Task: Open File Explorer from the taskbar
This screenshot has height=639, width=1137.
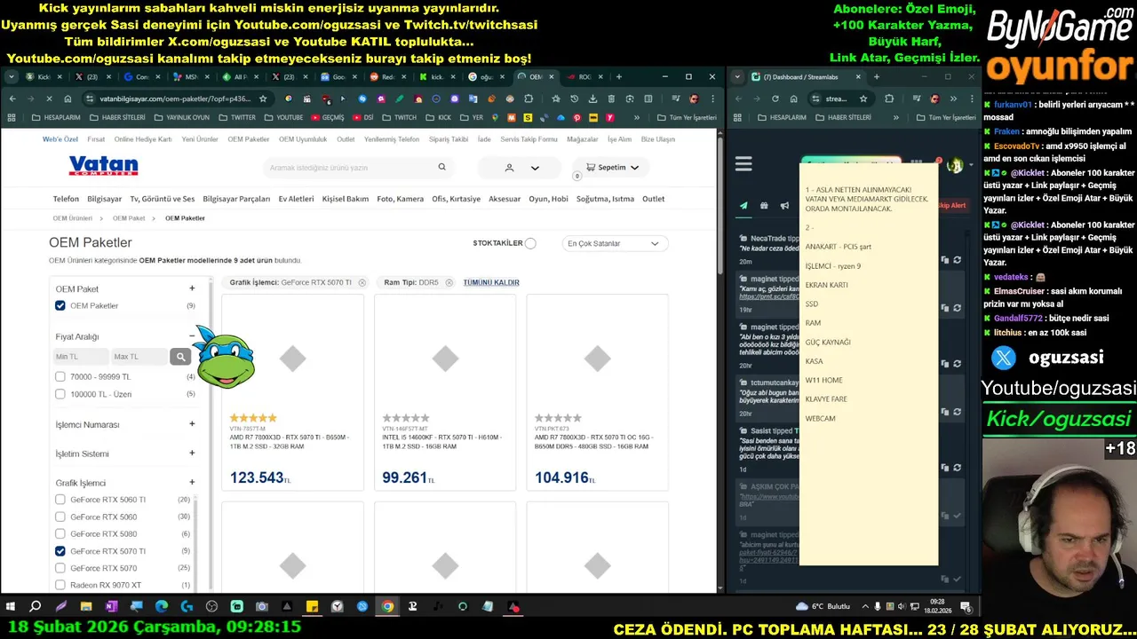Action: tap(86, 607)
